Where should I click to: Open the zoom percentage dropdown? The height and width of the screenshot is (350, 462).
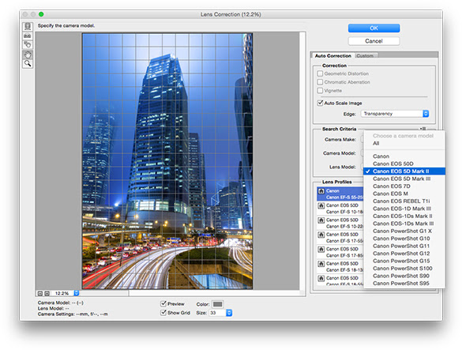(77, 293)
